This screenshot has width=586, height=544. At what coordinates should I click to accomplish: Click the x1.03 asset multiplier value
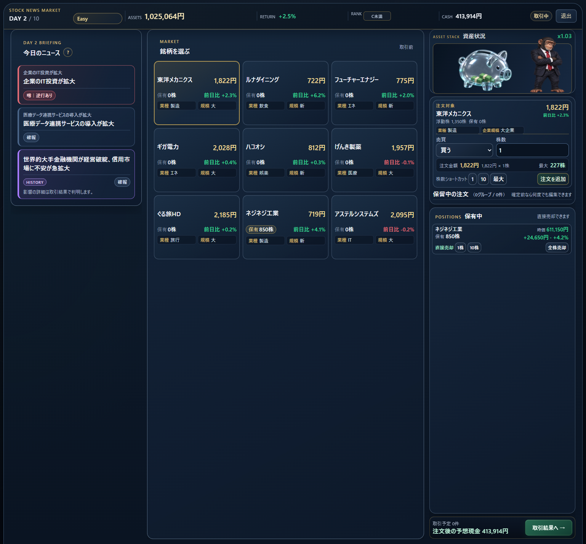click(564, 36)
